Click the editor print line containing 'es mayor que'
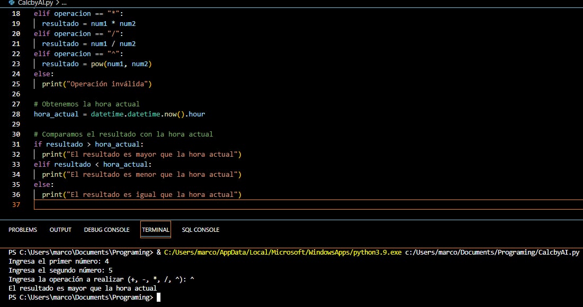The image size is (583, 307). click(x=142, y=154)
